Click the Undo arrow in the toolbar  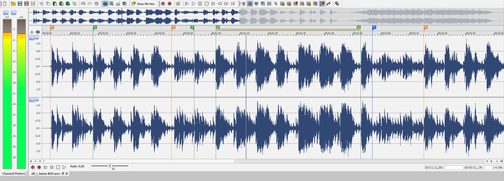tap(83, 3)
